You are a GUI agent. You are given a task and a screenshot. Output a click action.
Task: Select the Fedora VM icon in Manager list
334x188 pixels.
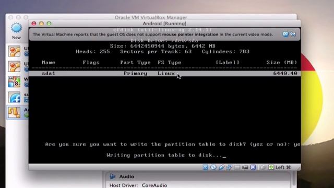[14, 97]
